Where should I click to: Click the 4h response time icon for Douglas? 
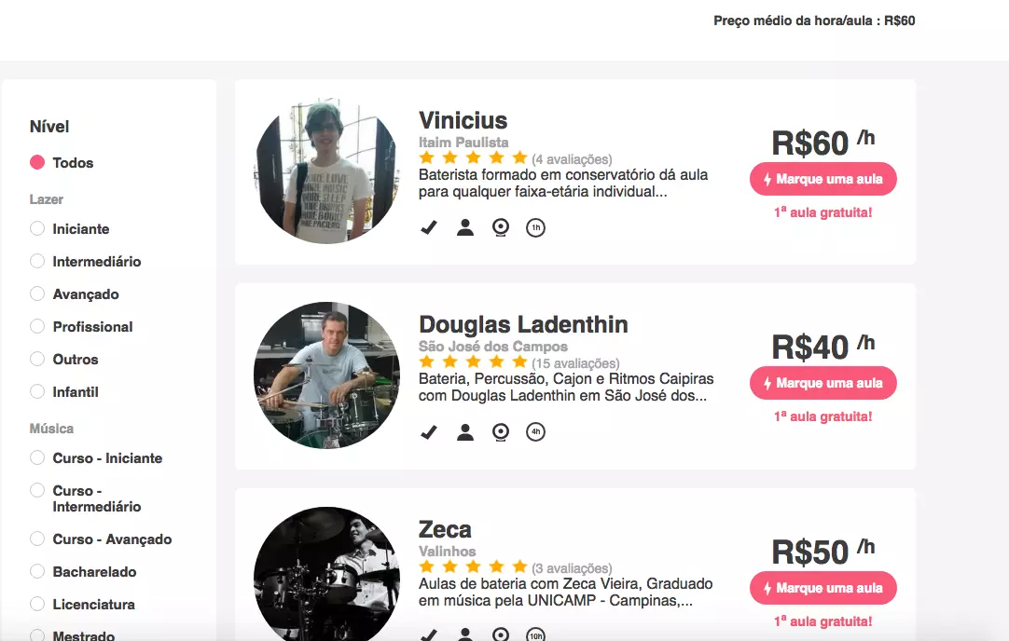(535, 431)
